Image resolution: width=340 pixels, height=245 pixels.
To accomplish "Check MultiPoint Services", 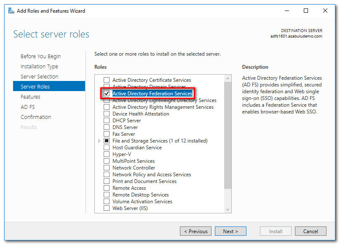I will (107, 161).
